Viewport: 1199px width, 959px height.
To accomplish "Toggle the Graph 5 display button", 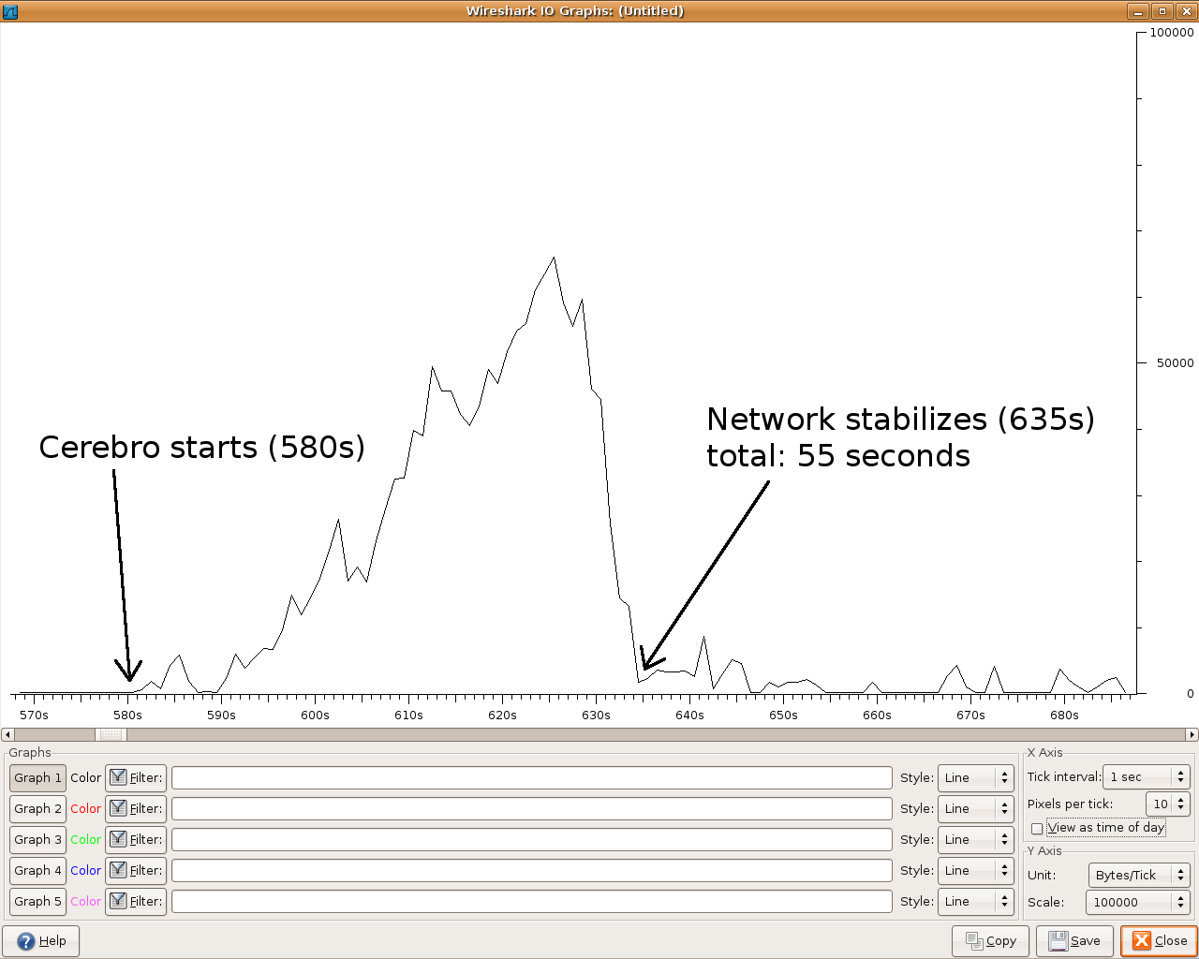I will 37,901.
